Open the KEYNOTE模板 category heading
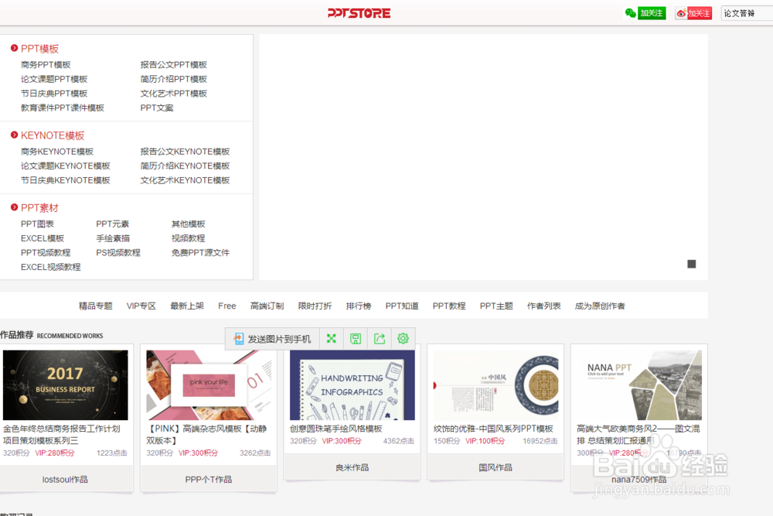773x516 pixels. (53, 135)
